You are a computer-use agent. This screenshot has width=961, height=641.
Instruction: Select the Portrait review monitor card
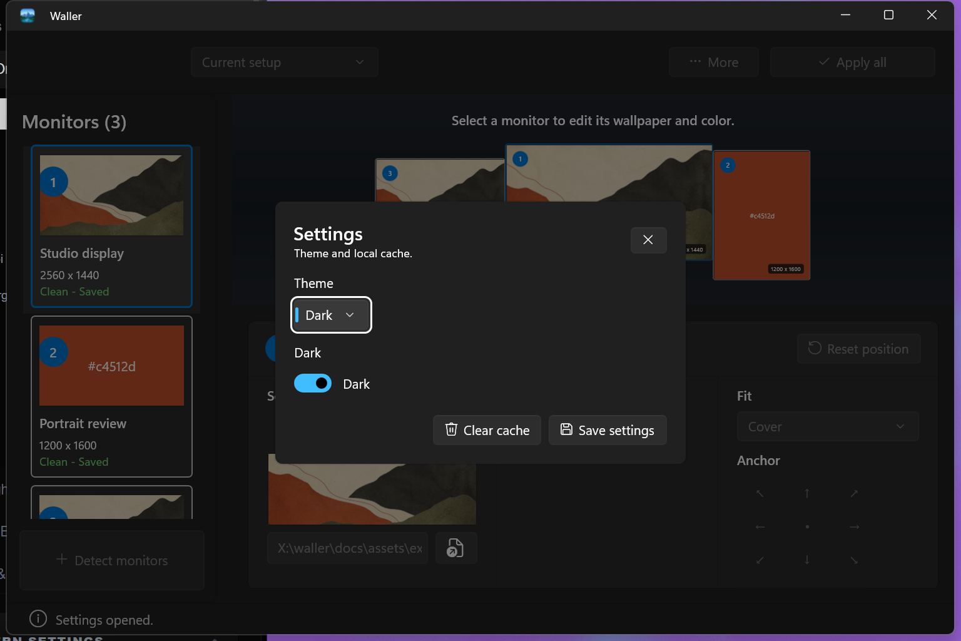coord(111,397)
